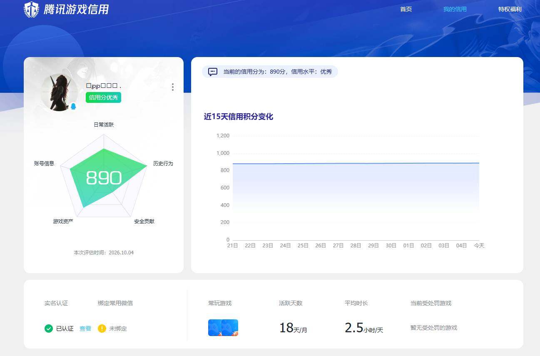Click the 今天 label on chart axis

[x=479, y=246]
